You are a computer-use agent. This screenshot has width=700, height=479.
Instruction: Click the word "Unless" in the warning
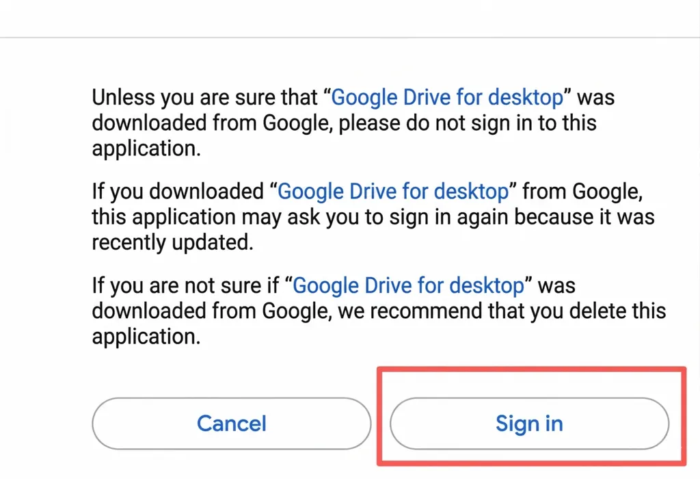[123, 97]
